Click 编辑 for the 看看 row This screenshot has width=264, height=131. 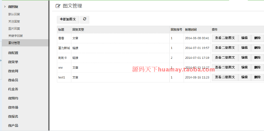point(245,38)
